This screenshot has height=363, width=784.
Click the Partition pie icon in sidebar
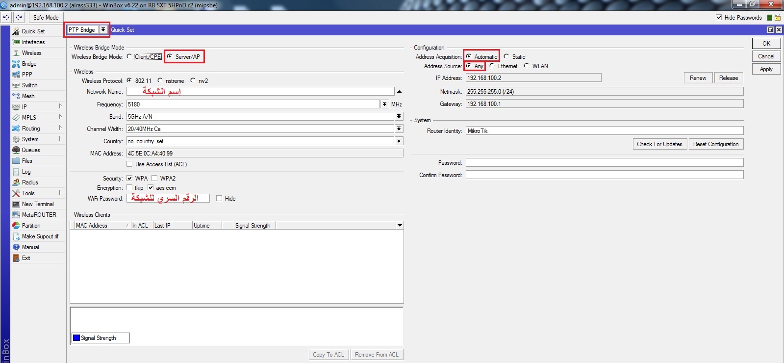[x=16, y=226]
